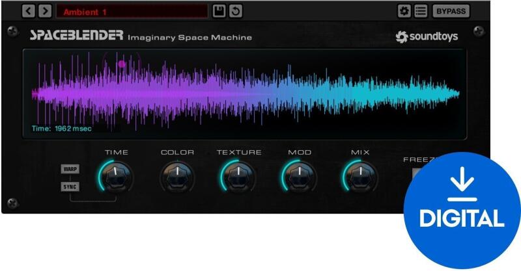
Task: Go to the previous preset arrow
Action: 29,11
